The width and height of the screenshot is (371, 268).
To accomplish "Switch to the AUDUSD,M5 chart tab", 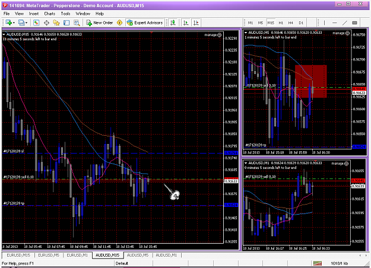I will point(138,255).
